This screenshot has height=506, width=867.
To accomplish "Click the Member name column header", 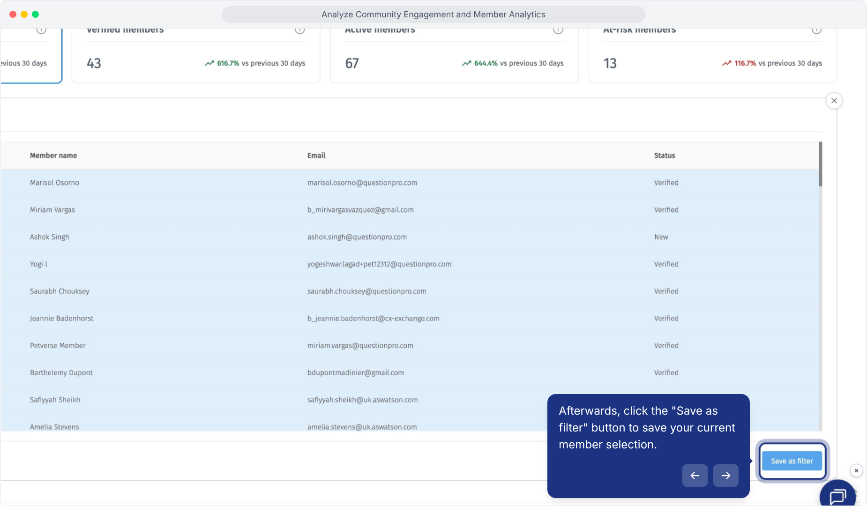I will (53, 156).
